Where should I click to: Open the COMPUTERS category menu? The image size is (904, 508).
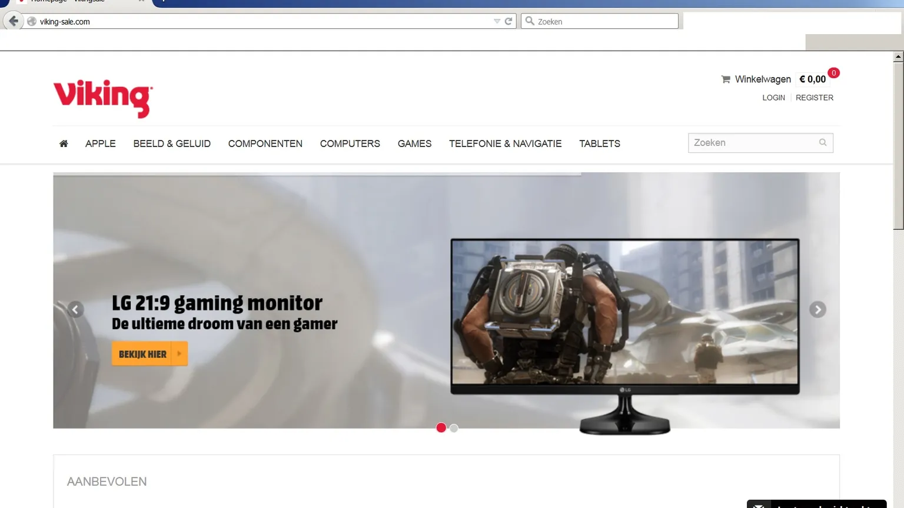coord(350,143)
